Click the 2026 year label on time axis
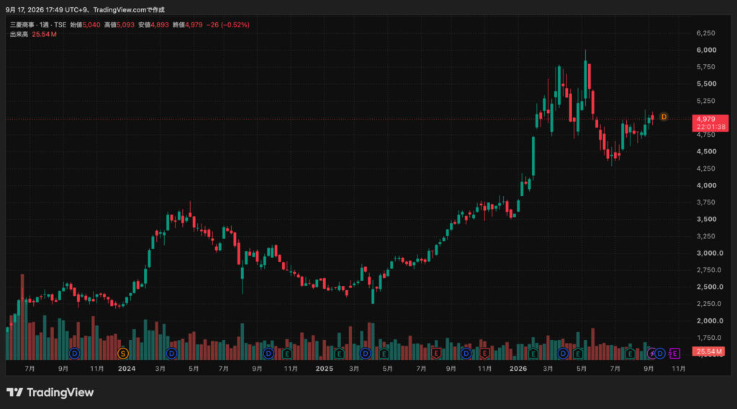This screenshot has width=737, height=409. [518, 369]
